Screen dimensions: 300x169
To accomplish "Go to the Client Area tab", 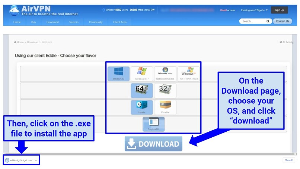I will 119,22.
